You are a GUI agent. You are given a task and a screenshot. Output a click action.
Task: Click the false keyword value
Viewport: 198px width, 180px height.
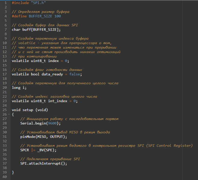74,74
